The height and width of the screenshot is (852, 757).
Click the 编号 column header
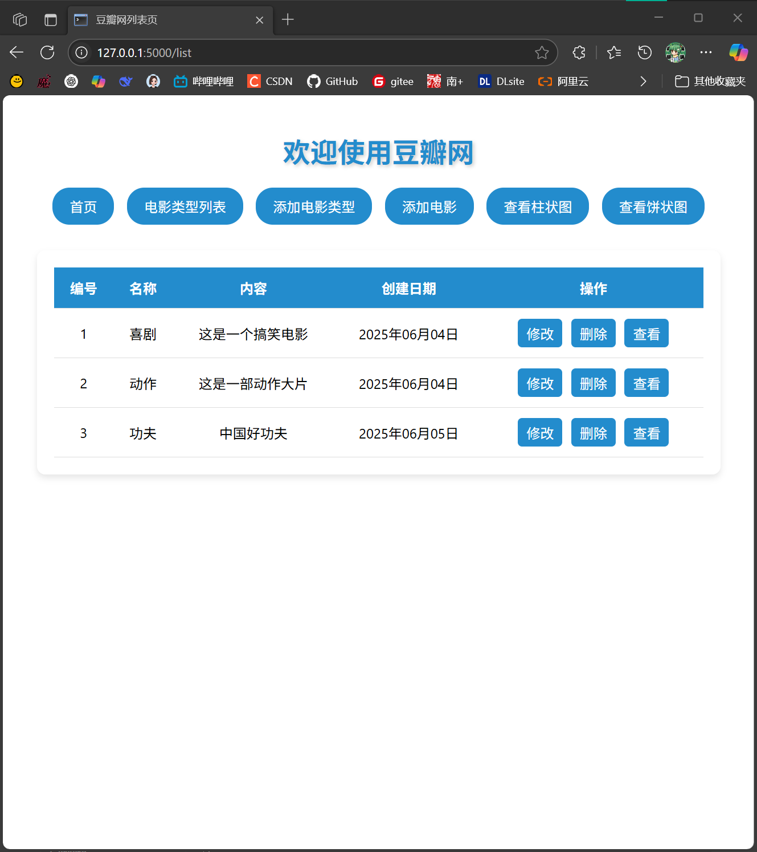tap(84, 289)
